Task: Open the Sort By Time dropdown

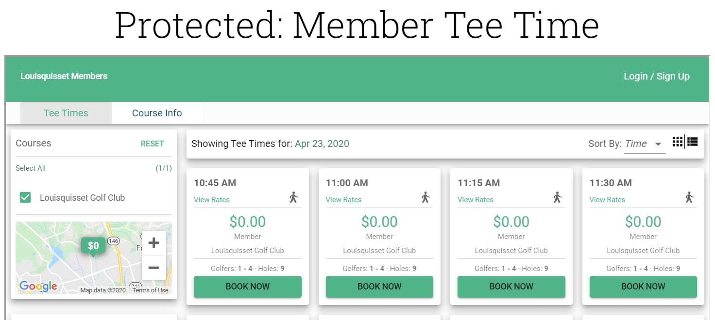Action: pos(644,144)
